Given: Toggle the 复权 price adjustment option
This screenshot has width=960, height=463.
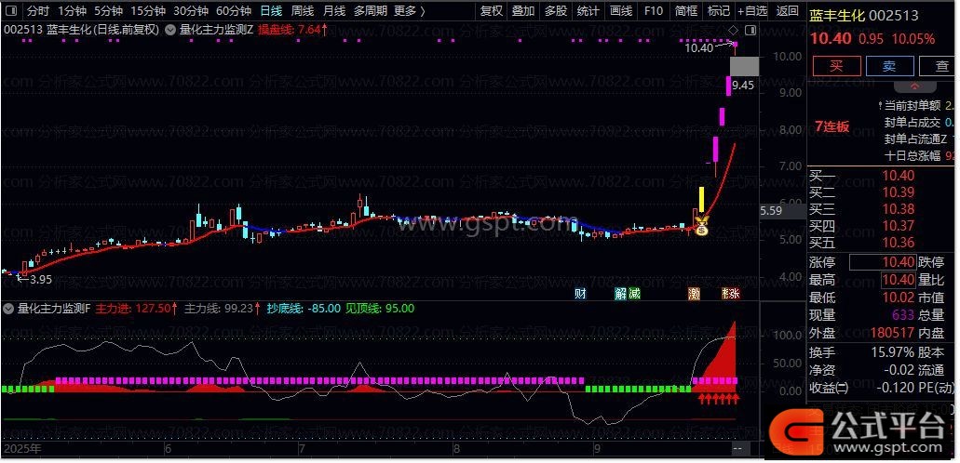Looking at the screenshot, I should click(491, 11).
